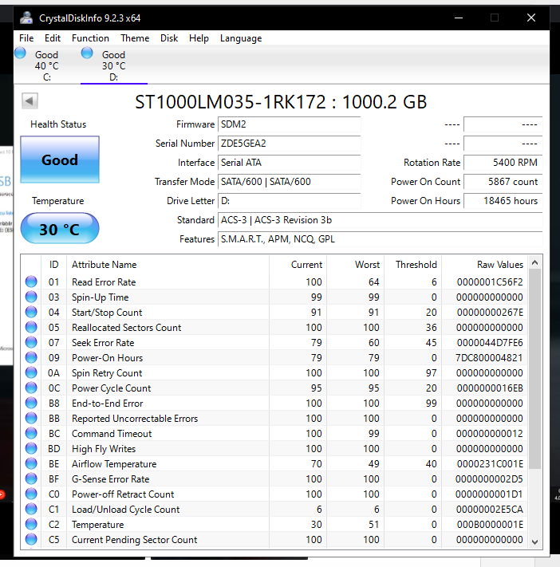Click the Good health status button
Image resolution: width=560 pixels, height=567 pixels.
(x=60, y=160)
